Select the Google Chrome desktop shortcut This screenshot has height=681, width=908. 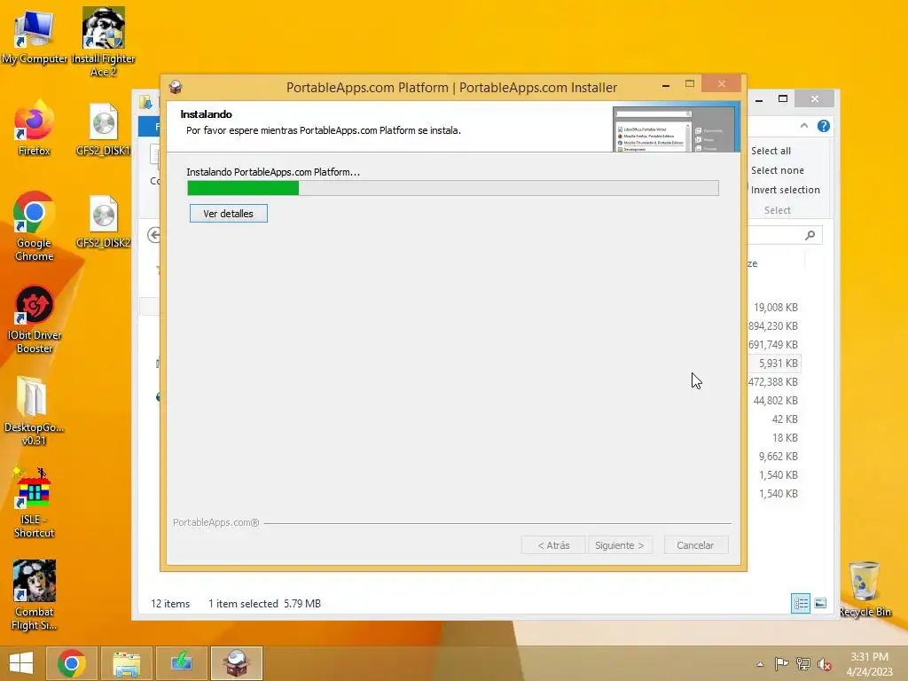(35, 226)
